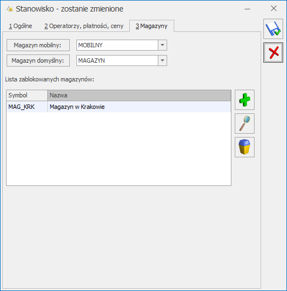This screenshot has width=287, height=291.
Task: Sort list by the Nazwa column header
Action: (139, 95)
